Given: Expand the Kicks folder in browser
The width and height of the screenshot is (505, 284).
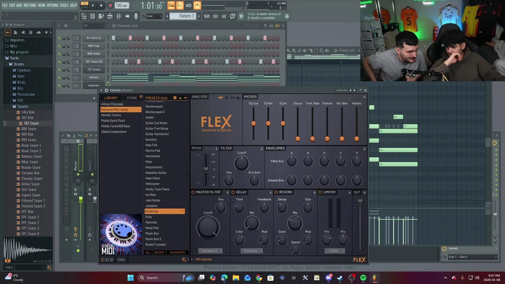Looking at the screenshot, I should [21, 82].
